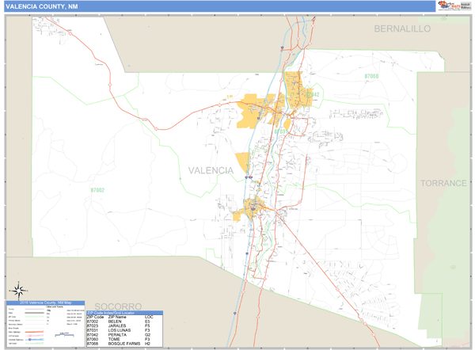Select the TORRANCE county label
The height and width of the screenshot is (350, 475).
[x=443, y=183]
